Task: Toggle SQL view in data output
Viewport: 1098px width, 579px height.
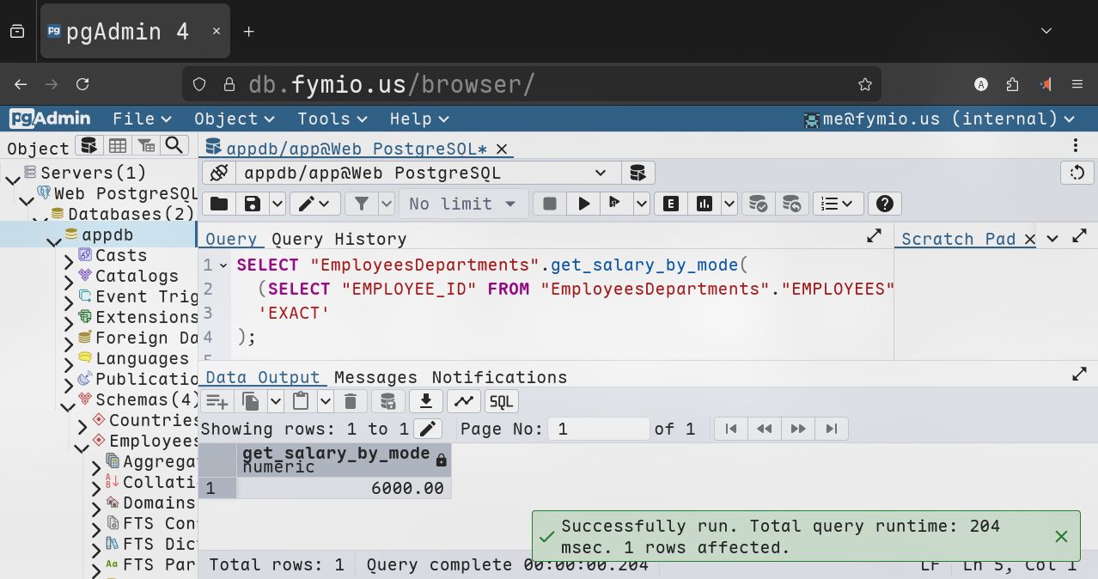Action: [x=501, y=401]
